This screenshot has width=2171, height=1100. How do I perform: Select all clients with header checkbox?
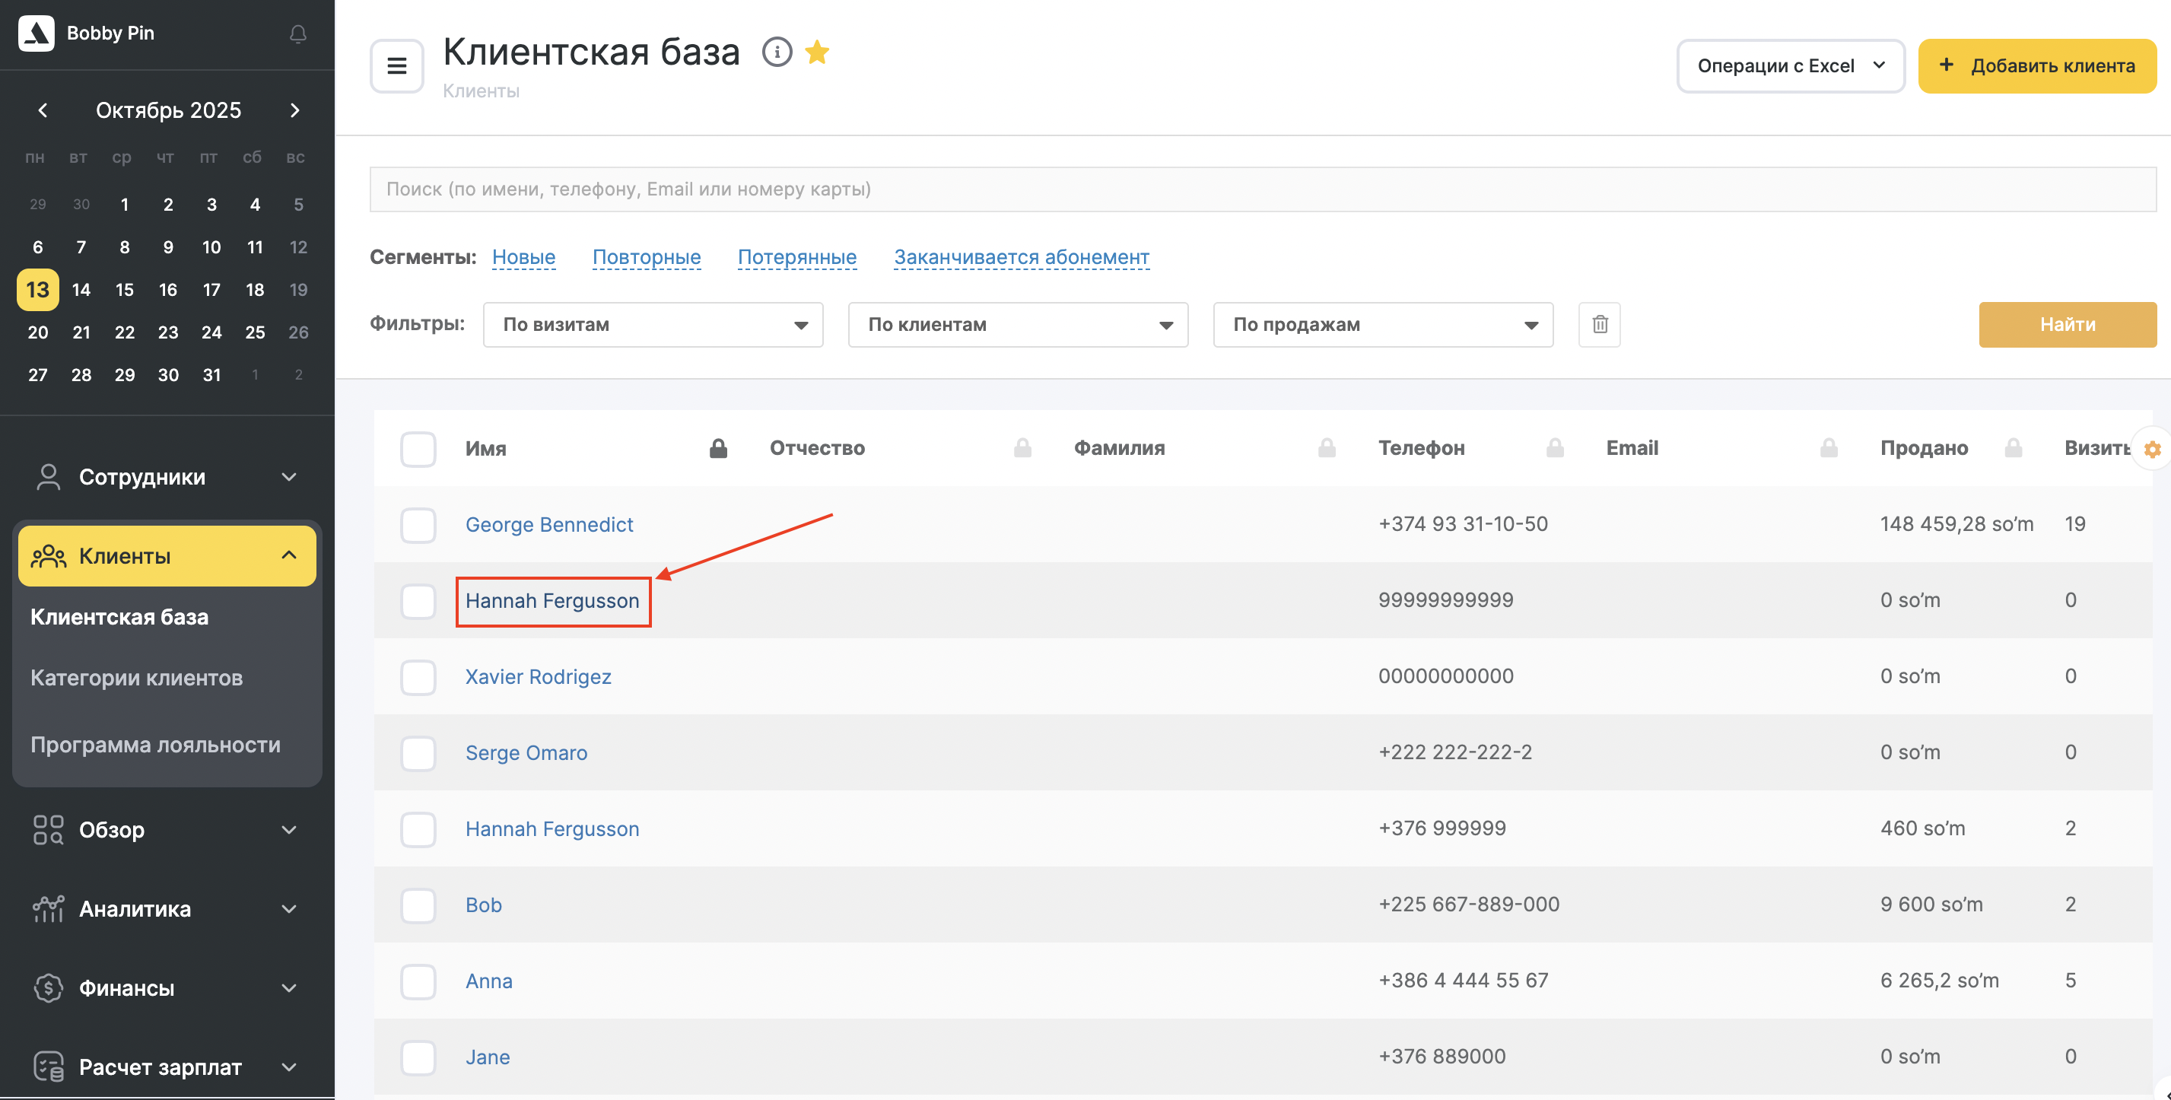coord(418,450)
